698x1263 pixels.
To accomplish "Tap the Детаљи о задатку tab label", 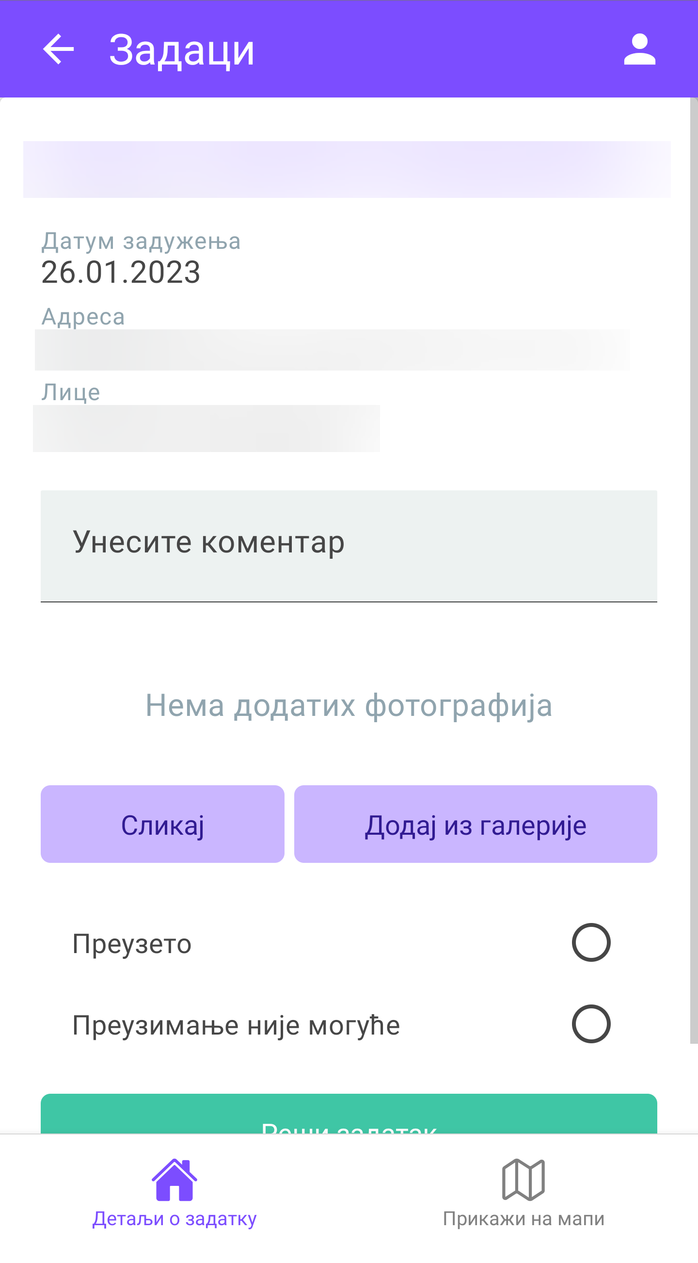I will pos(174,1219).
